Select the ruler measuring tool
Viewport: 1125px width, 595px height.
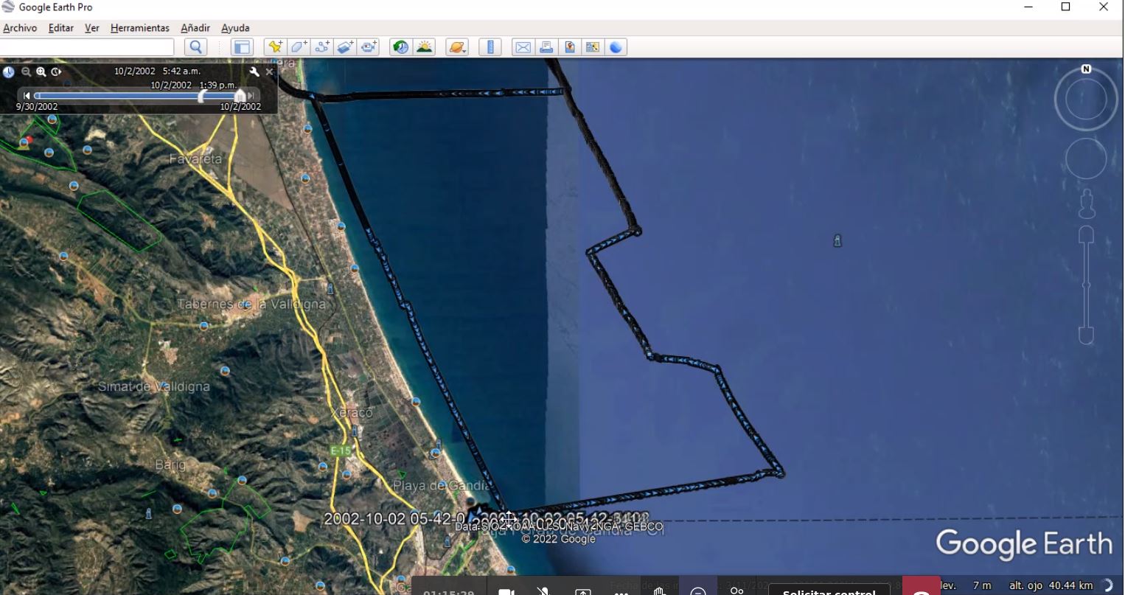[490, 47]
